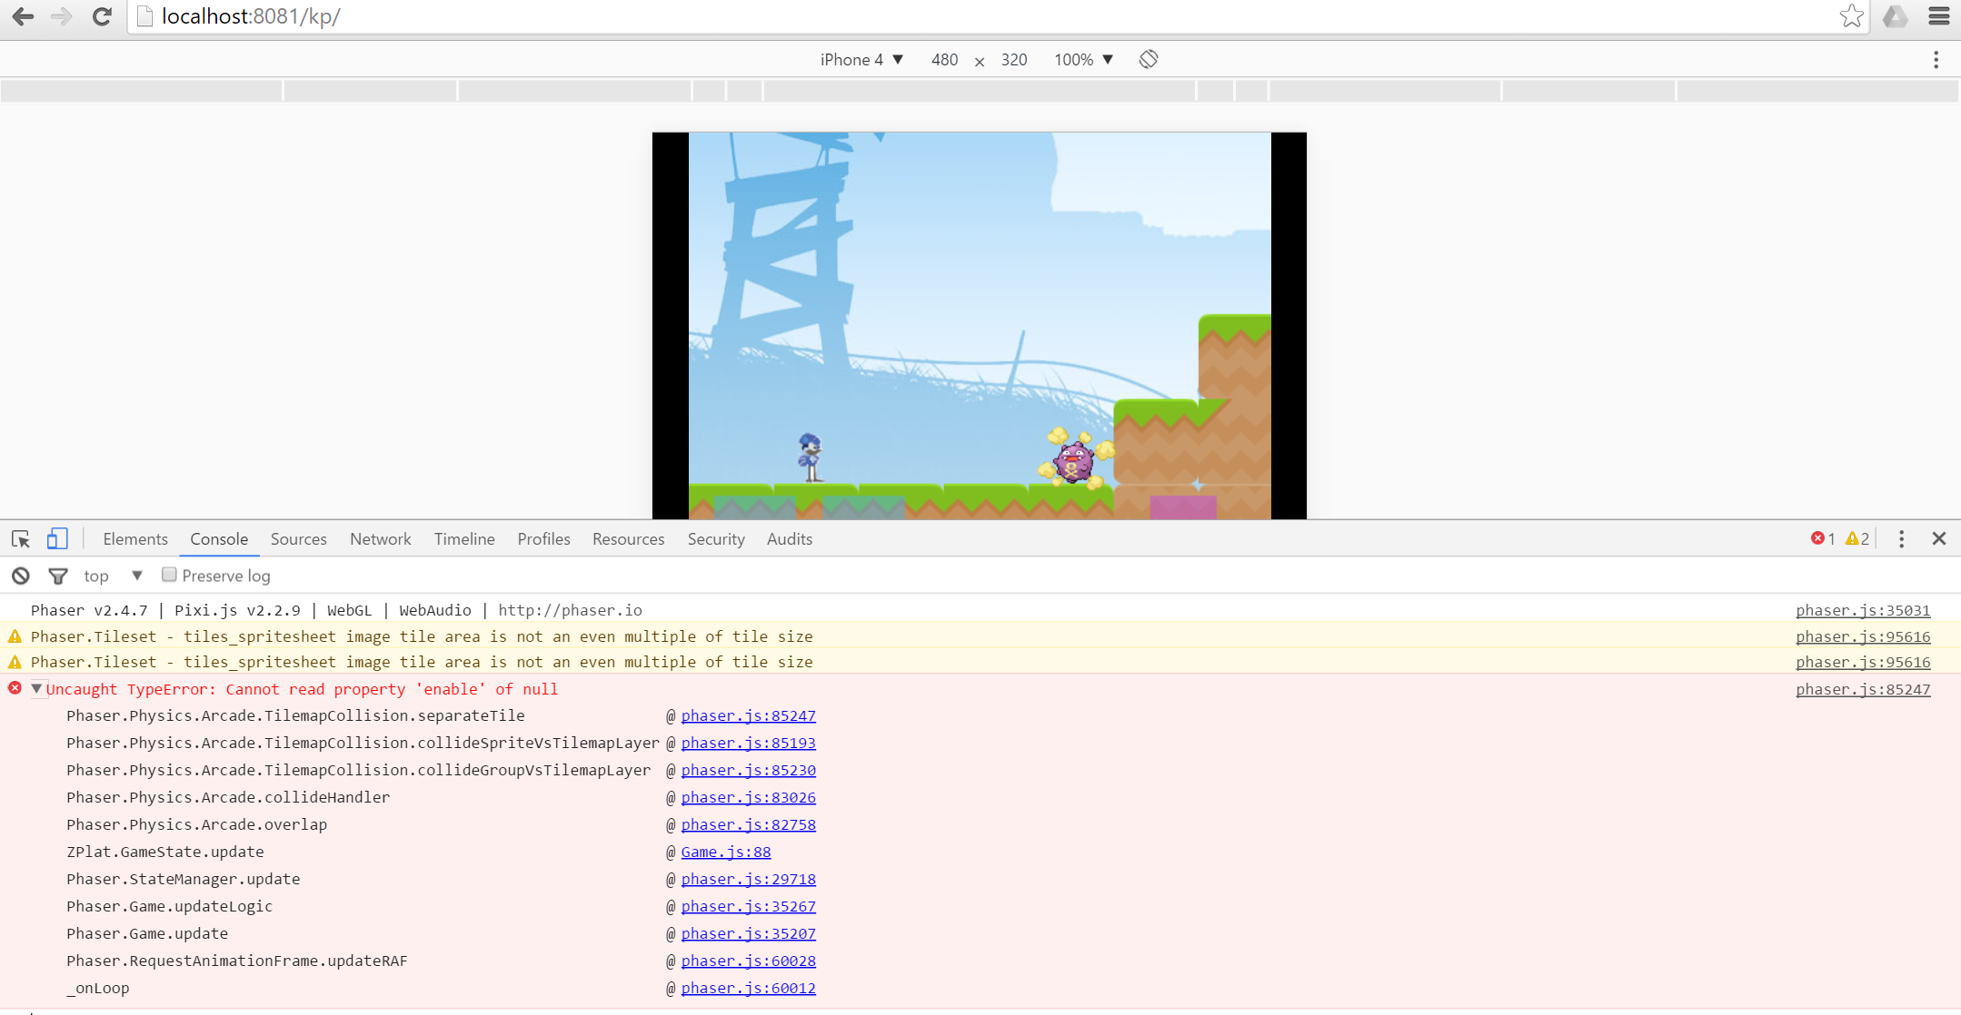1961x1015 pixels.
Task: Open the Timeline tab
Action: (x=464, y=539)
